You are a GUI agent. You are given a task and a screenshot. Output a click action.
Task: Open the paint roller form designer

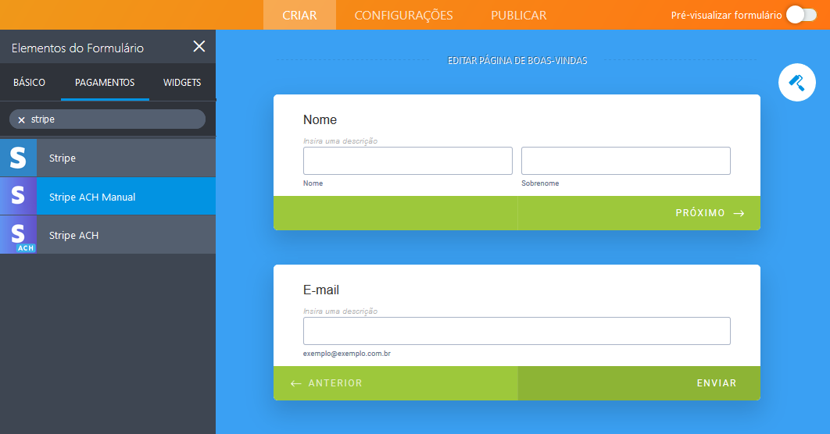796,83
